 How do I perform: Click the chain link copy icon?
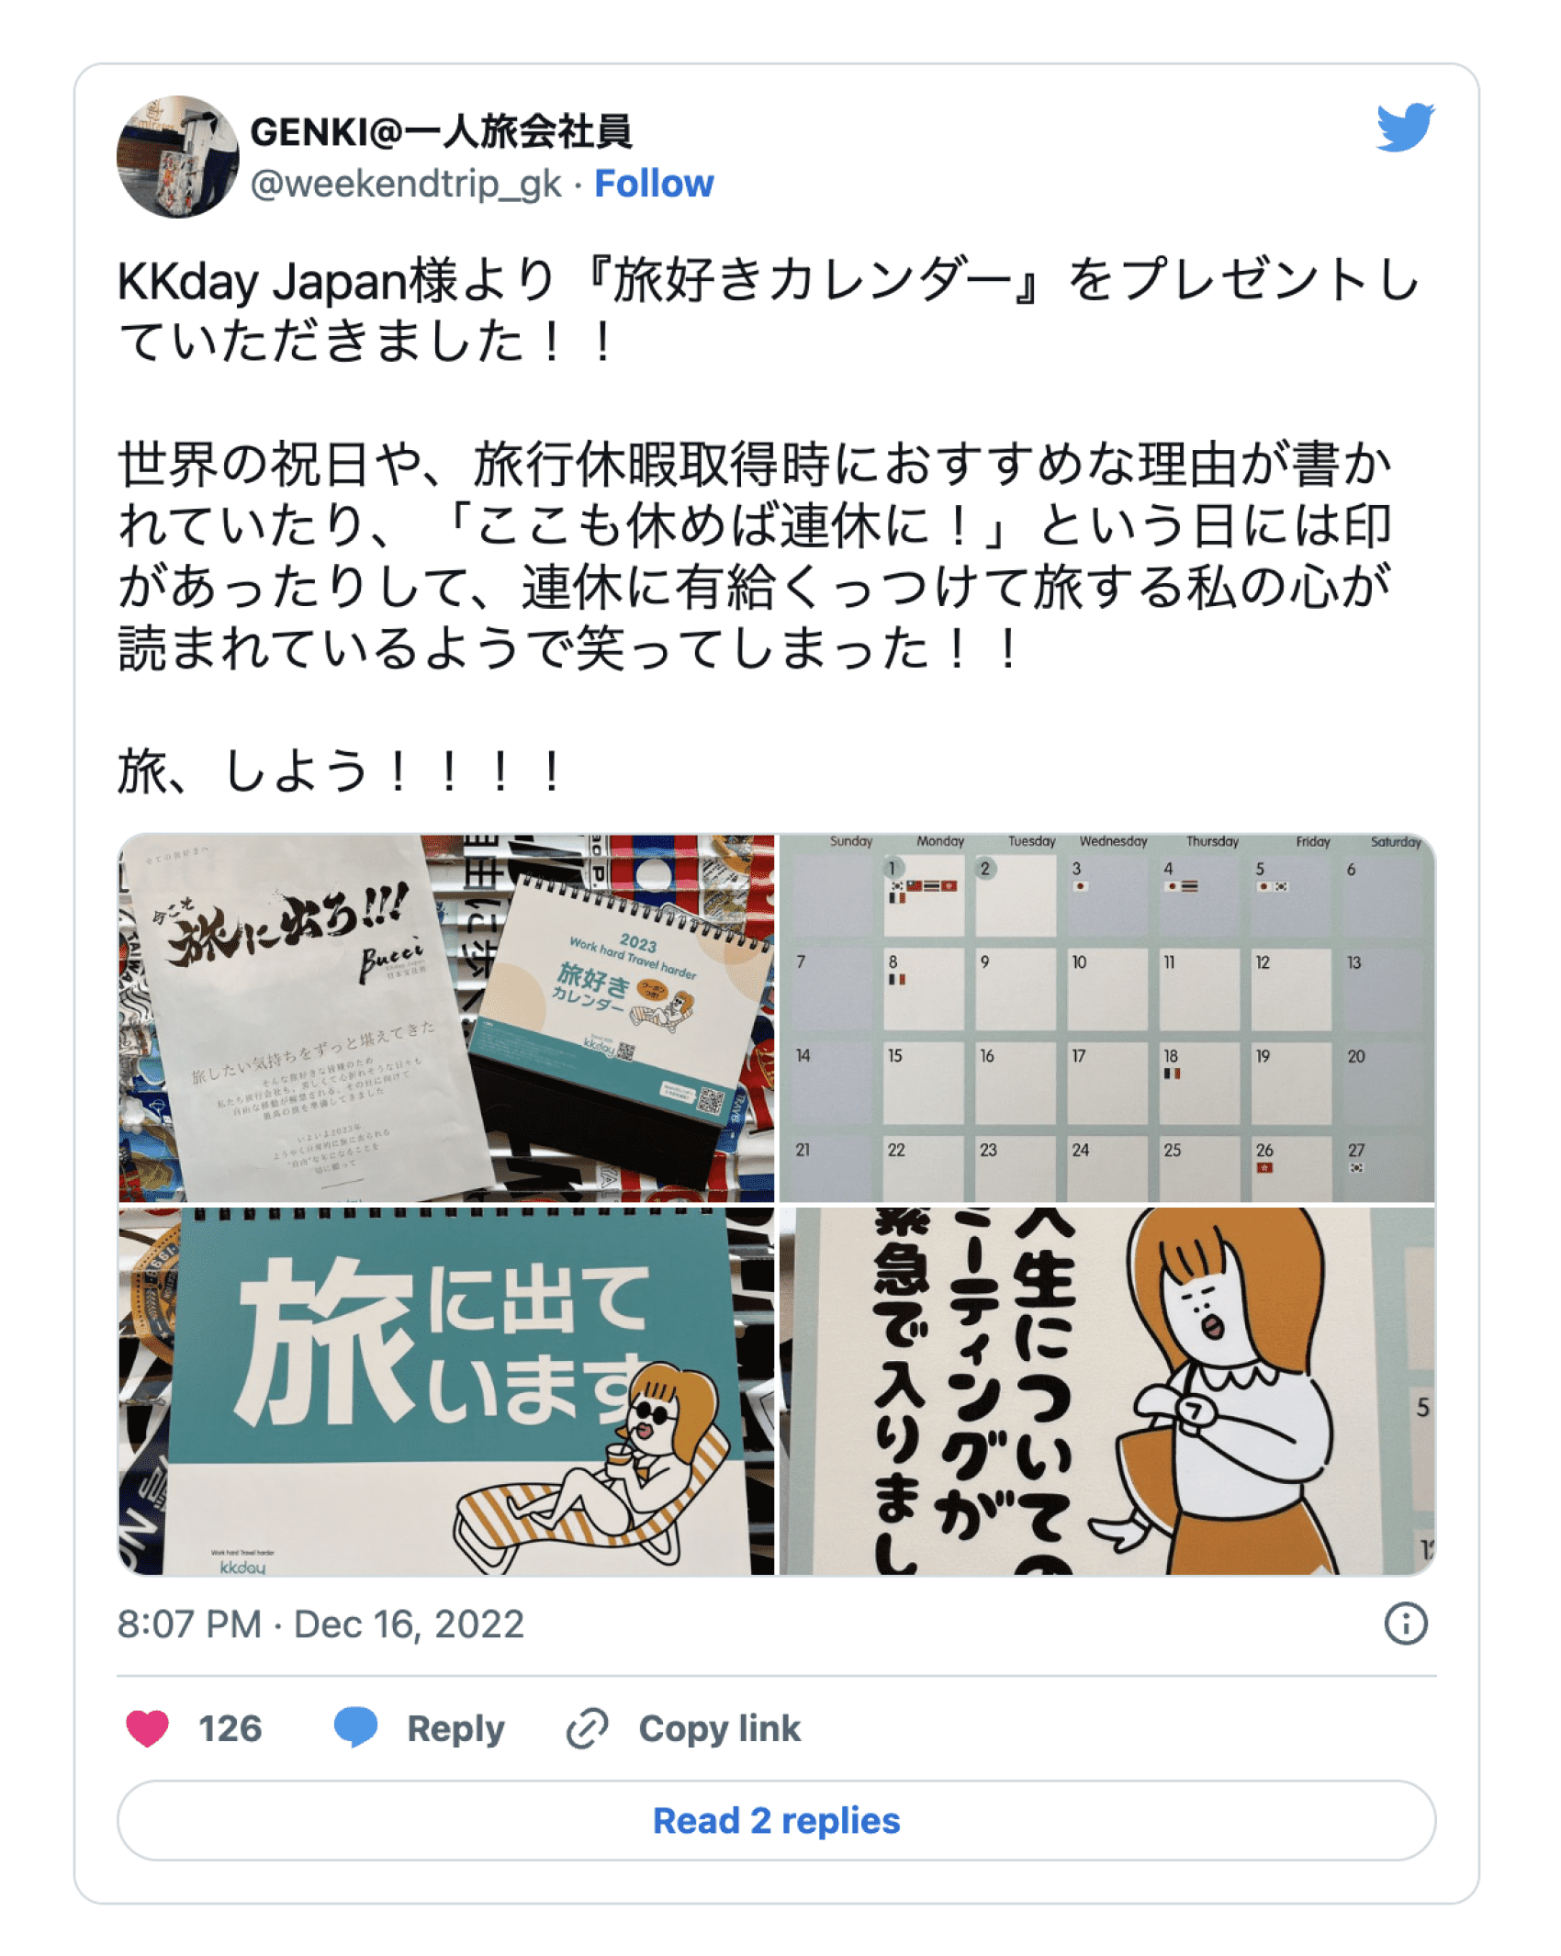(588, 1728)
